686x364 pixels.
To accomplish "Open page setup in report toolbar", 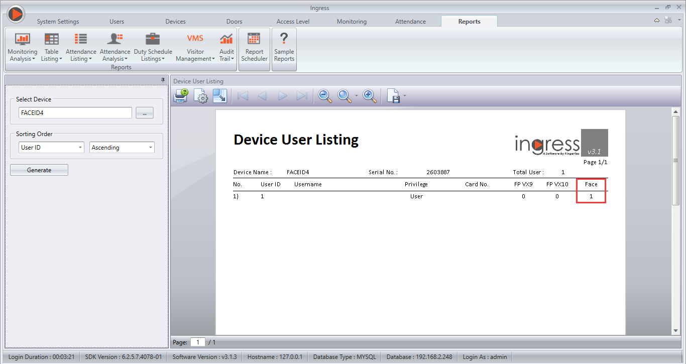I will click(x=201, y=95).
